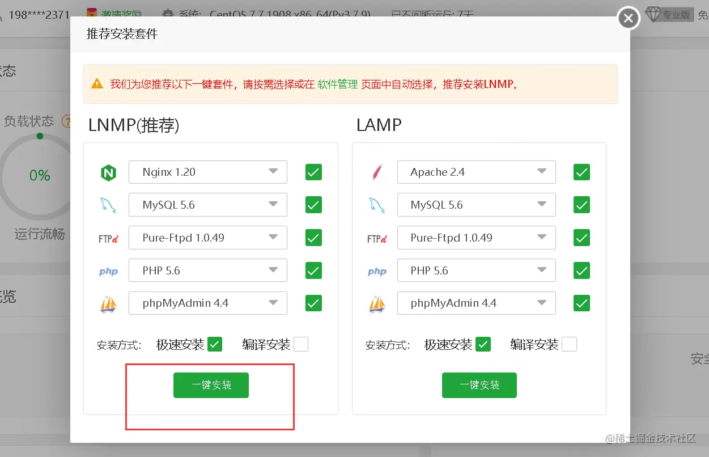Click the 推荐安装套件 dialog title
709x457 pixels.
coord(122,34)
